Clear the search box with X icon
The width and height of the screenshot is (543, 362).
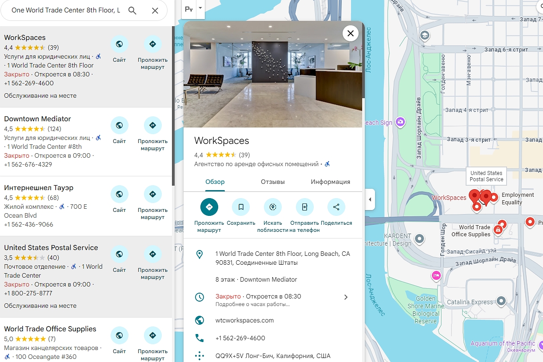(155, 11)
